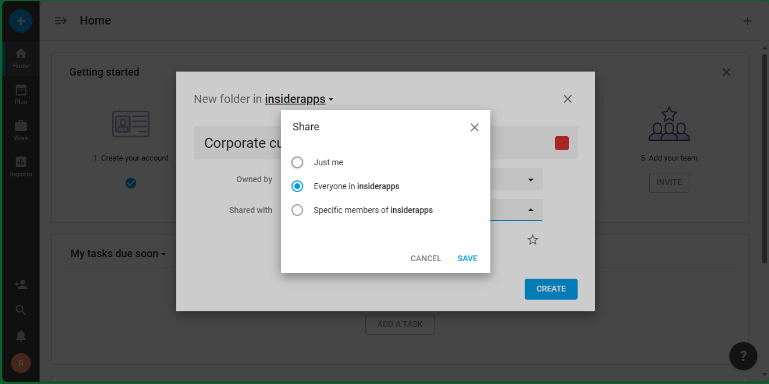Open the Reports chart section
Screen dimensions: 769x384
pos(21,166)
